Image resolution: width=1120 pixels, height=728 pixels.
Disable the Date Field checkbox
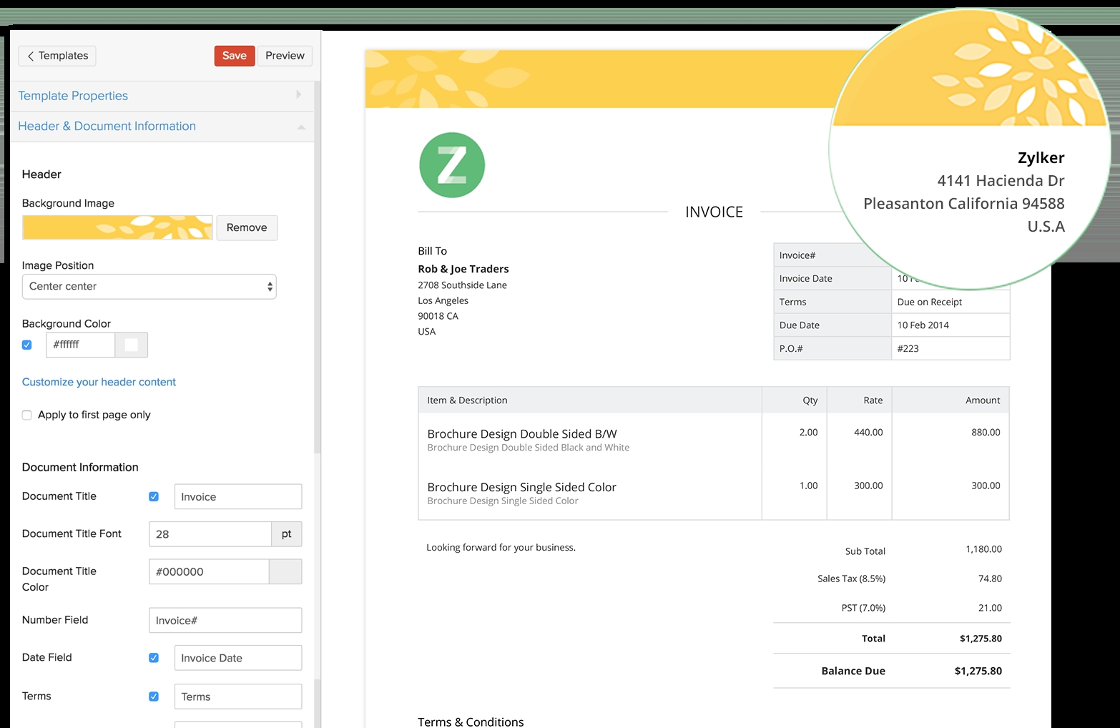pos(154,657)
